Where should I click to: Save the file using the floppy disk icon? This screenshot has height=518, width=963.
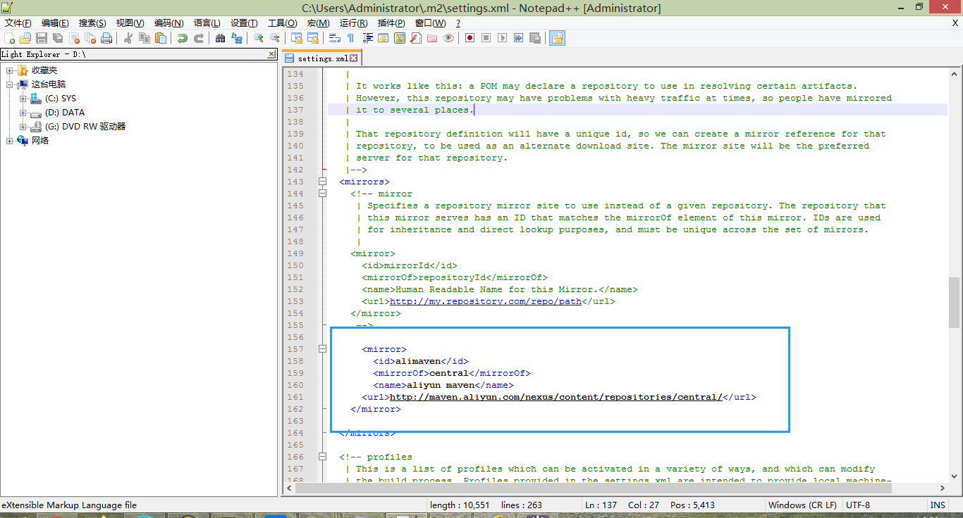42,38
